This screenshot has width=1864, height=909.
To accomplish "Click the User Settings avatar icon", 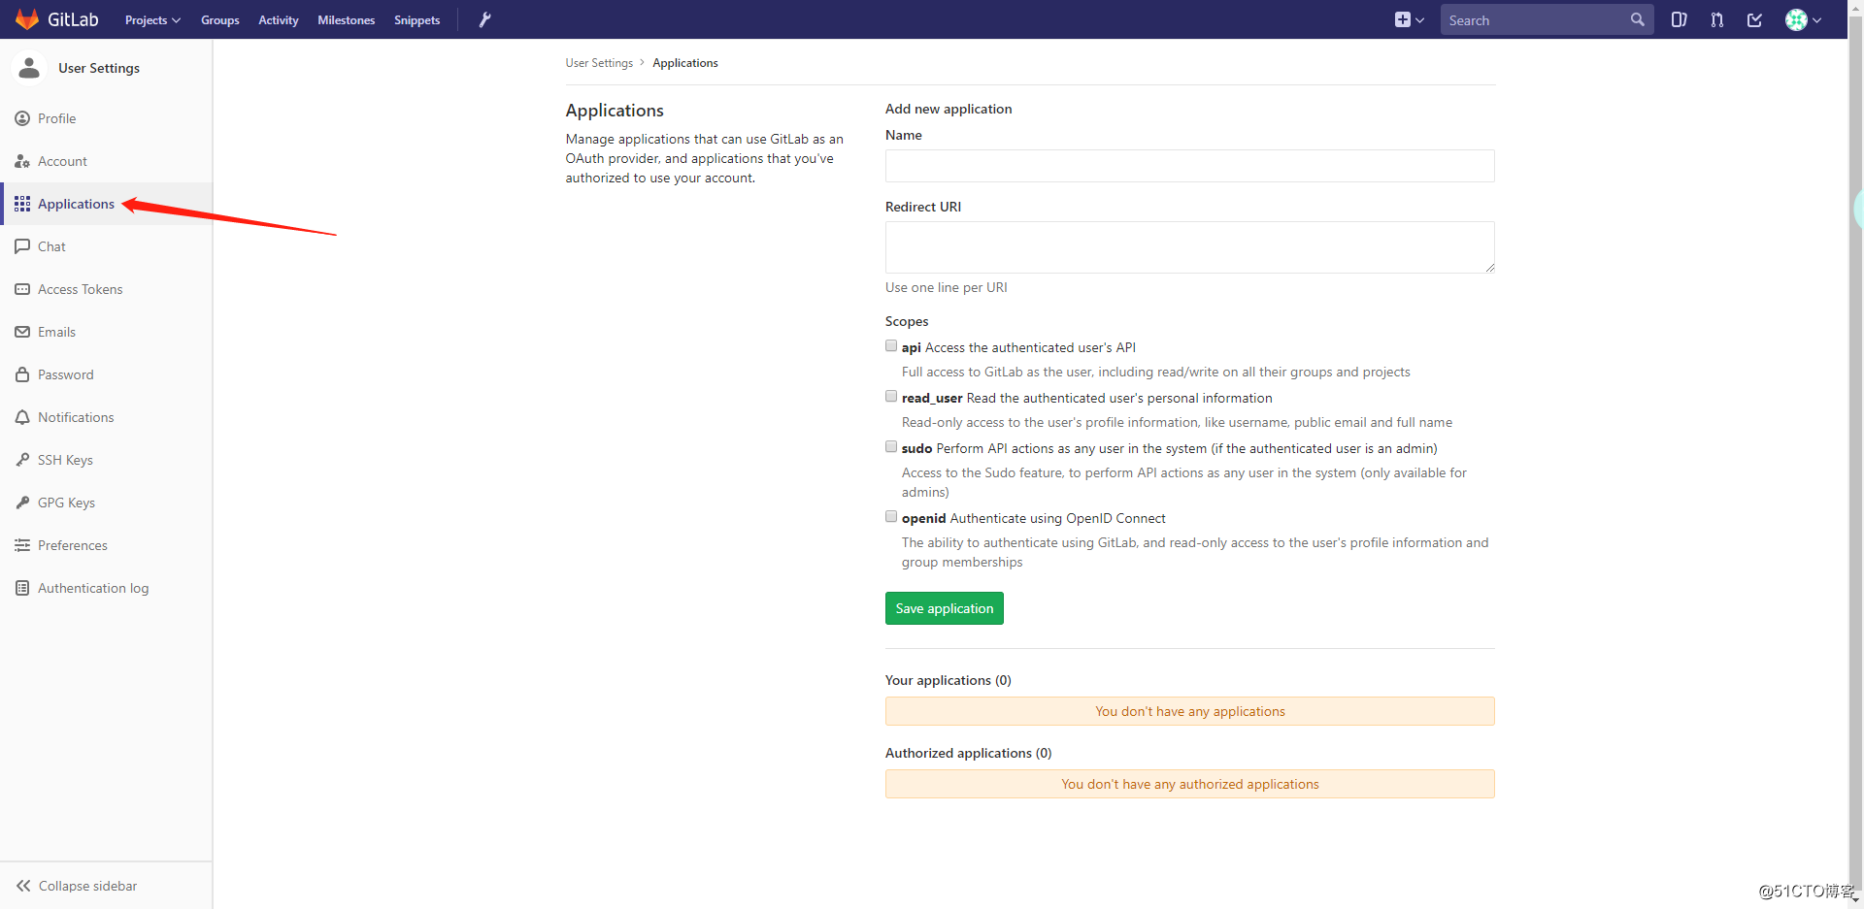I will pyautogui.click(x=29, y=68).
